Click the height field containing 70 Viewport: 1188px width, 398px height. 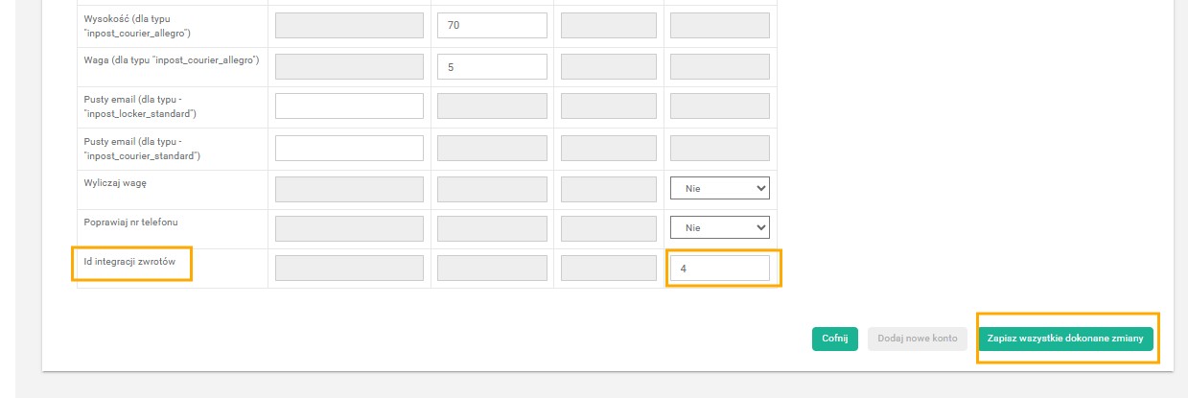click(492, 26)
